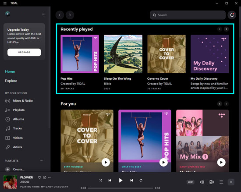
Task: Show next Recently played items
Action: click(x=226, y=29)
